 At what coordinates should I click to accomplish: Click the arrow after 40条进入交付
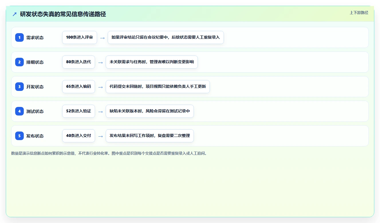101,136
